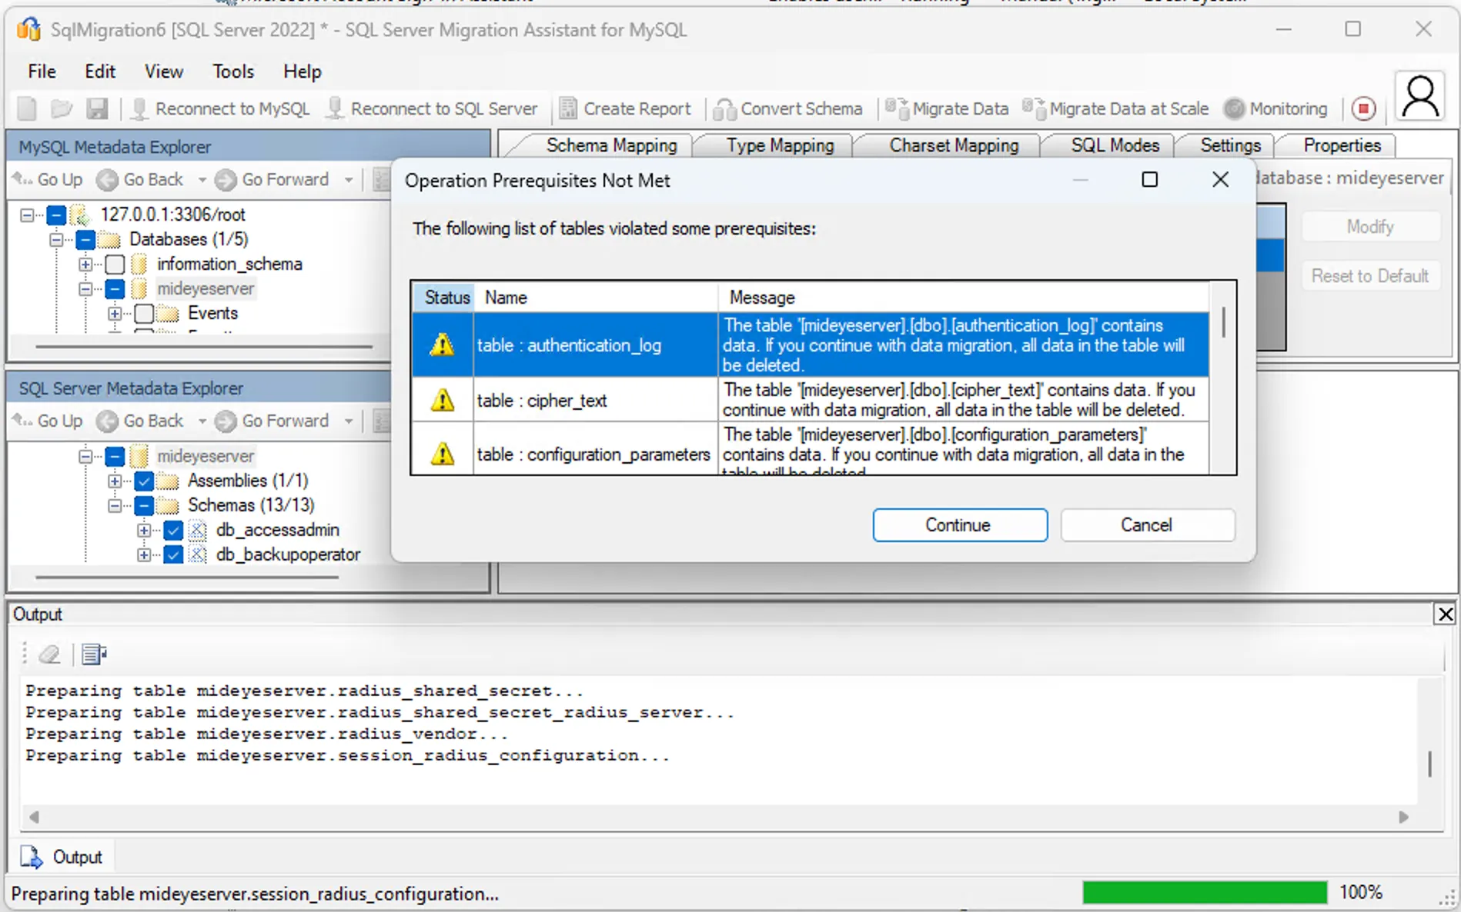The width and height of the screenshot is (1461, 912).
Task: Run Convert Schema
Action: coord(789,108)
